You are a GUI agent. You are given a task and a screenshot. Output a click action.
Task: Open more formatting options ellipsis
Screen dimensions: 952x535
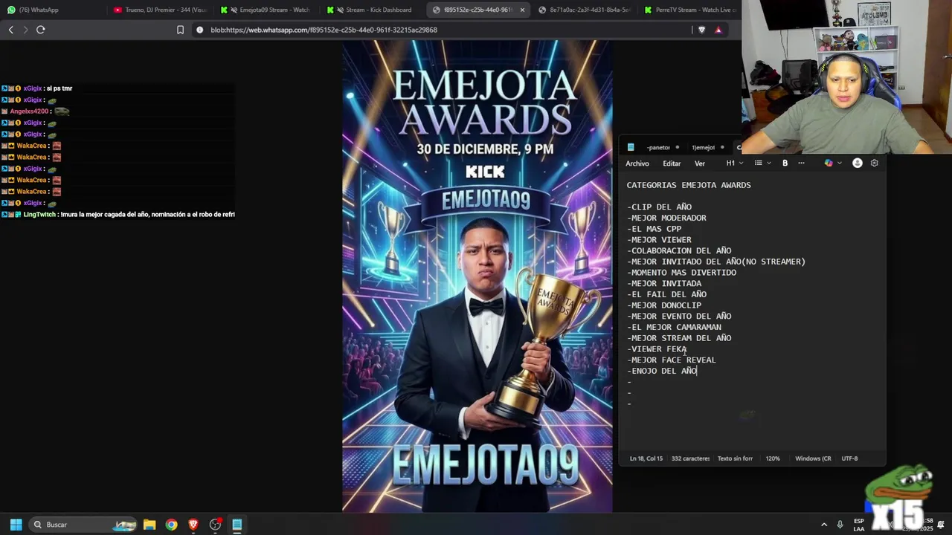coord(801,163)
